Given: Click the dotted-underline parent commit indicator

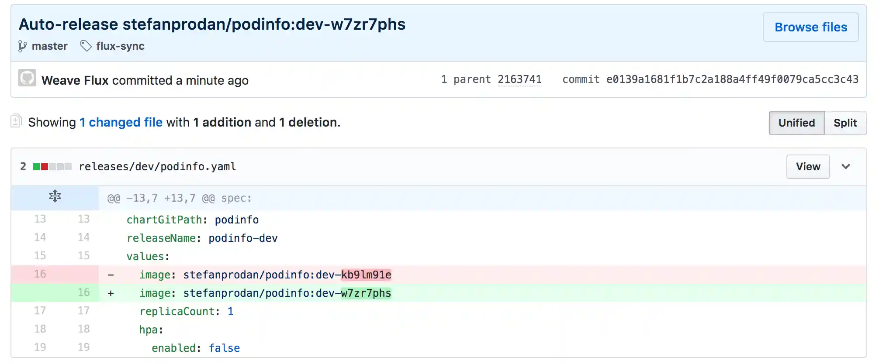Looking at the screenshot, I should pos(520,79).
